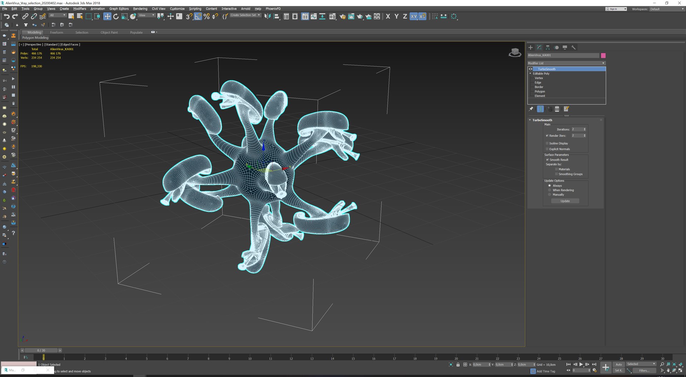Uncheck the Smooth Result checkbox
Image resolution: width=686 pixels, height=377 pixels.
[547, 160]
